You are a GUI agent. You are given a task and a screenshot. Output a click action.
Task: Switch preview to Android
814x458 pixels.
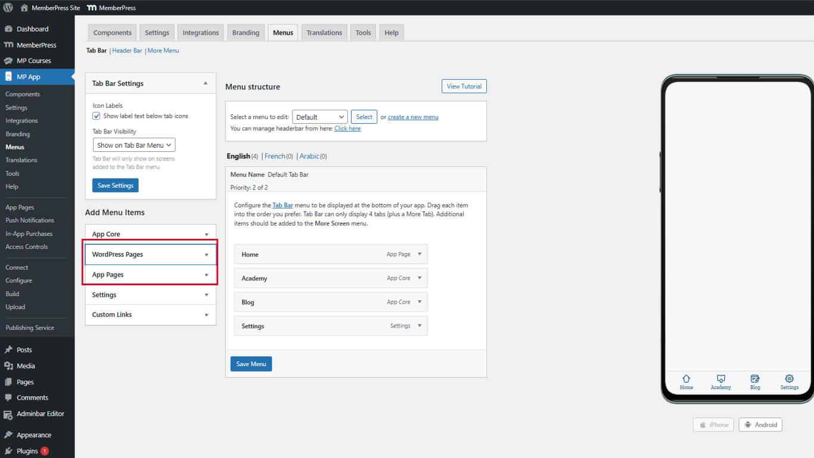(760, 425)
